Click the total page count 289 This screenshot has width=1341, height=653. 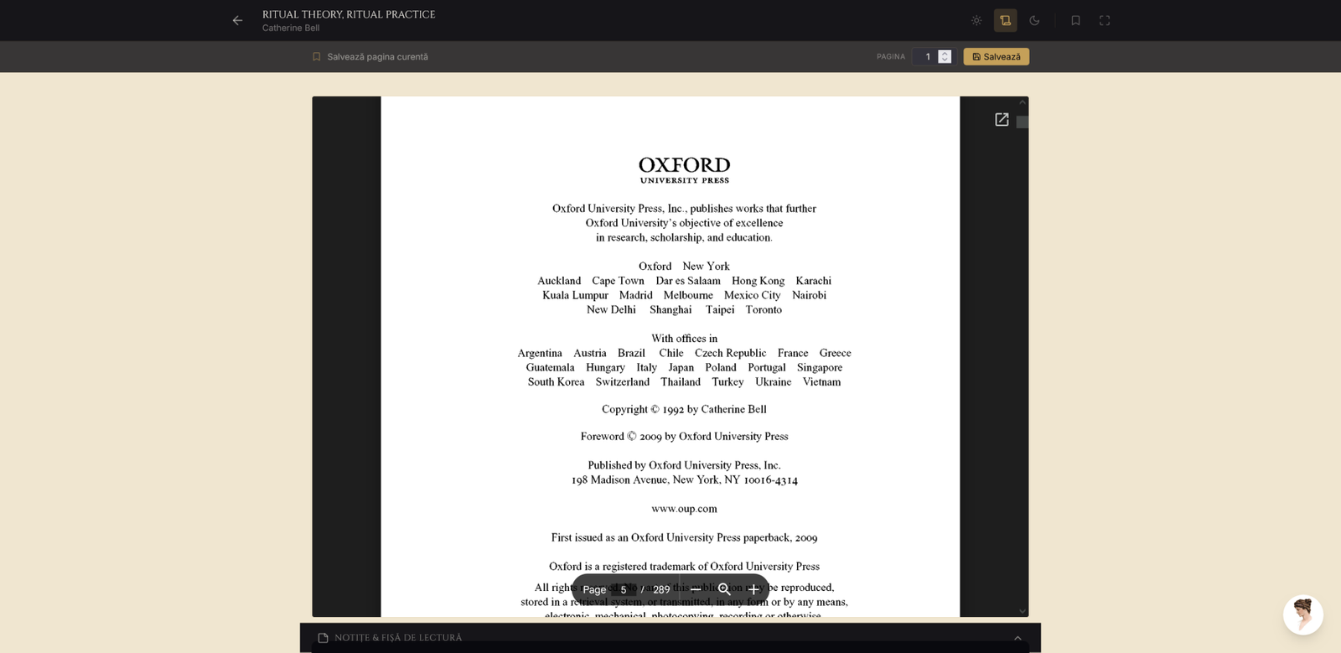pos(661,589)
